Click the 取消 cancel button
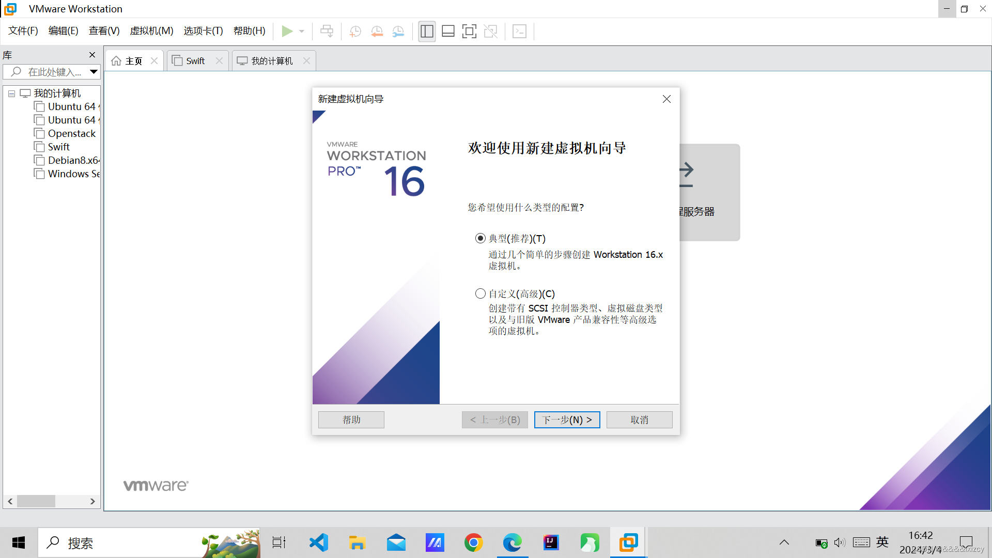 pos(639,420)
